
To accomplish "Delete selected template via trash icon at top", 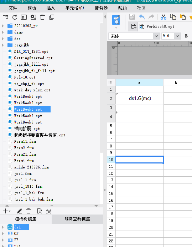I will 42,17.
